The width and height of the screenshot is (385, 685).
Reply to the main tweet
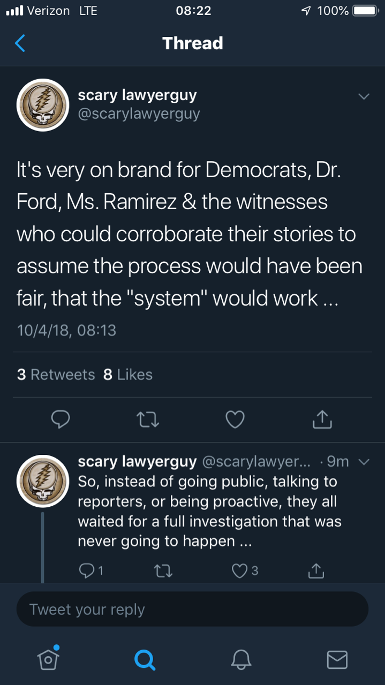(61, 420)
